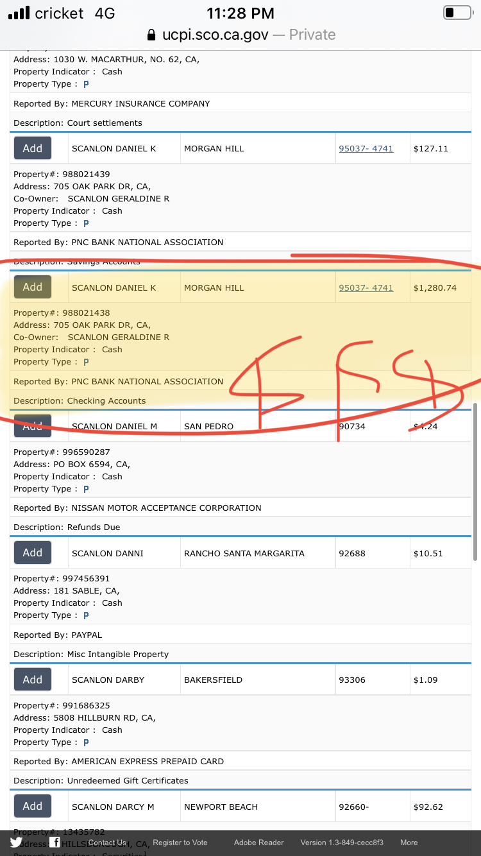The height and width of the screenshot is (856, 481).
Task: Select Address: PO BOX 6594
Action: click(72, 464)
